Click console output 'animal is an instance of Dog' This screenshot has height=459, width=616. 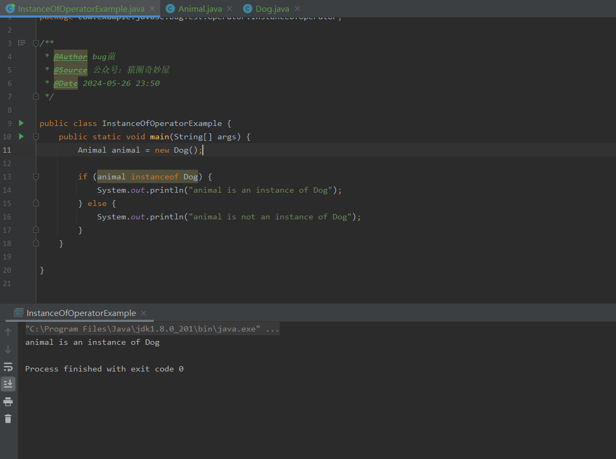92,342
